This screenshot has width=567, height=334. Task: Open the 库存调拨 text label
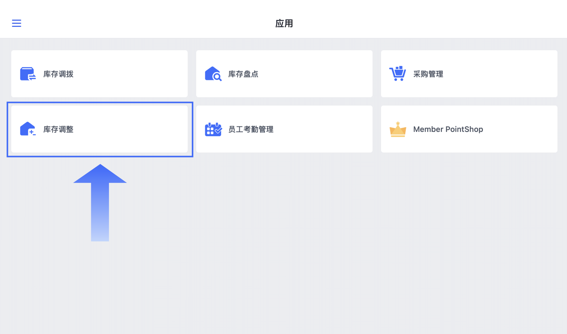(58, 74)
